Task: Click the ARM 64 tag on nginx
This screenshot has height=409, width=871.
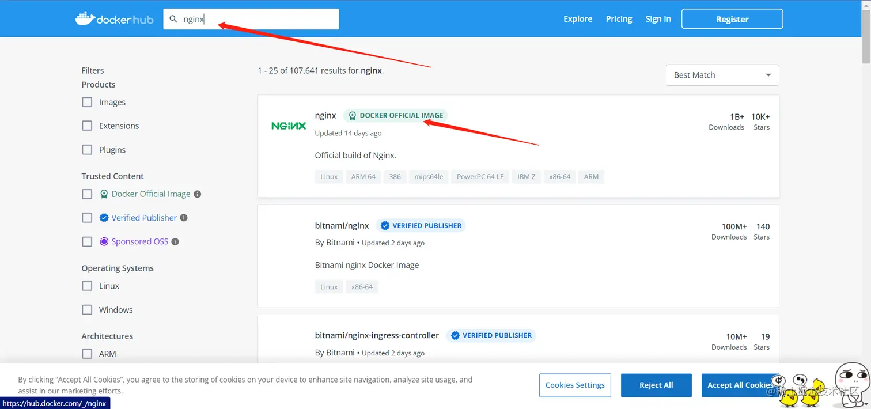Action: point(363,177)
